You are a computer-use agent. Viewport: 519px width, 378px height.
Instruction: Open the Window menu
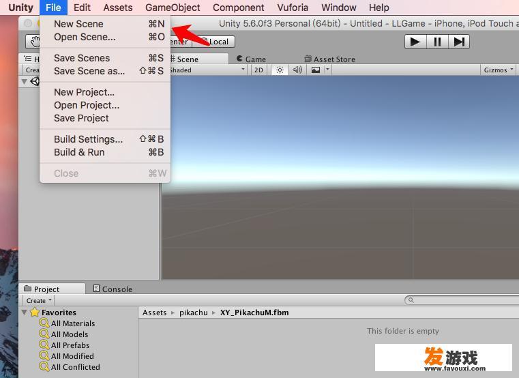(338, 8)
